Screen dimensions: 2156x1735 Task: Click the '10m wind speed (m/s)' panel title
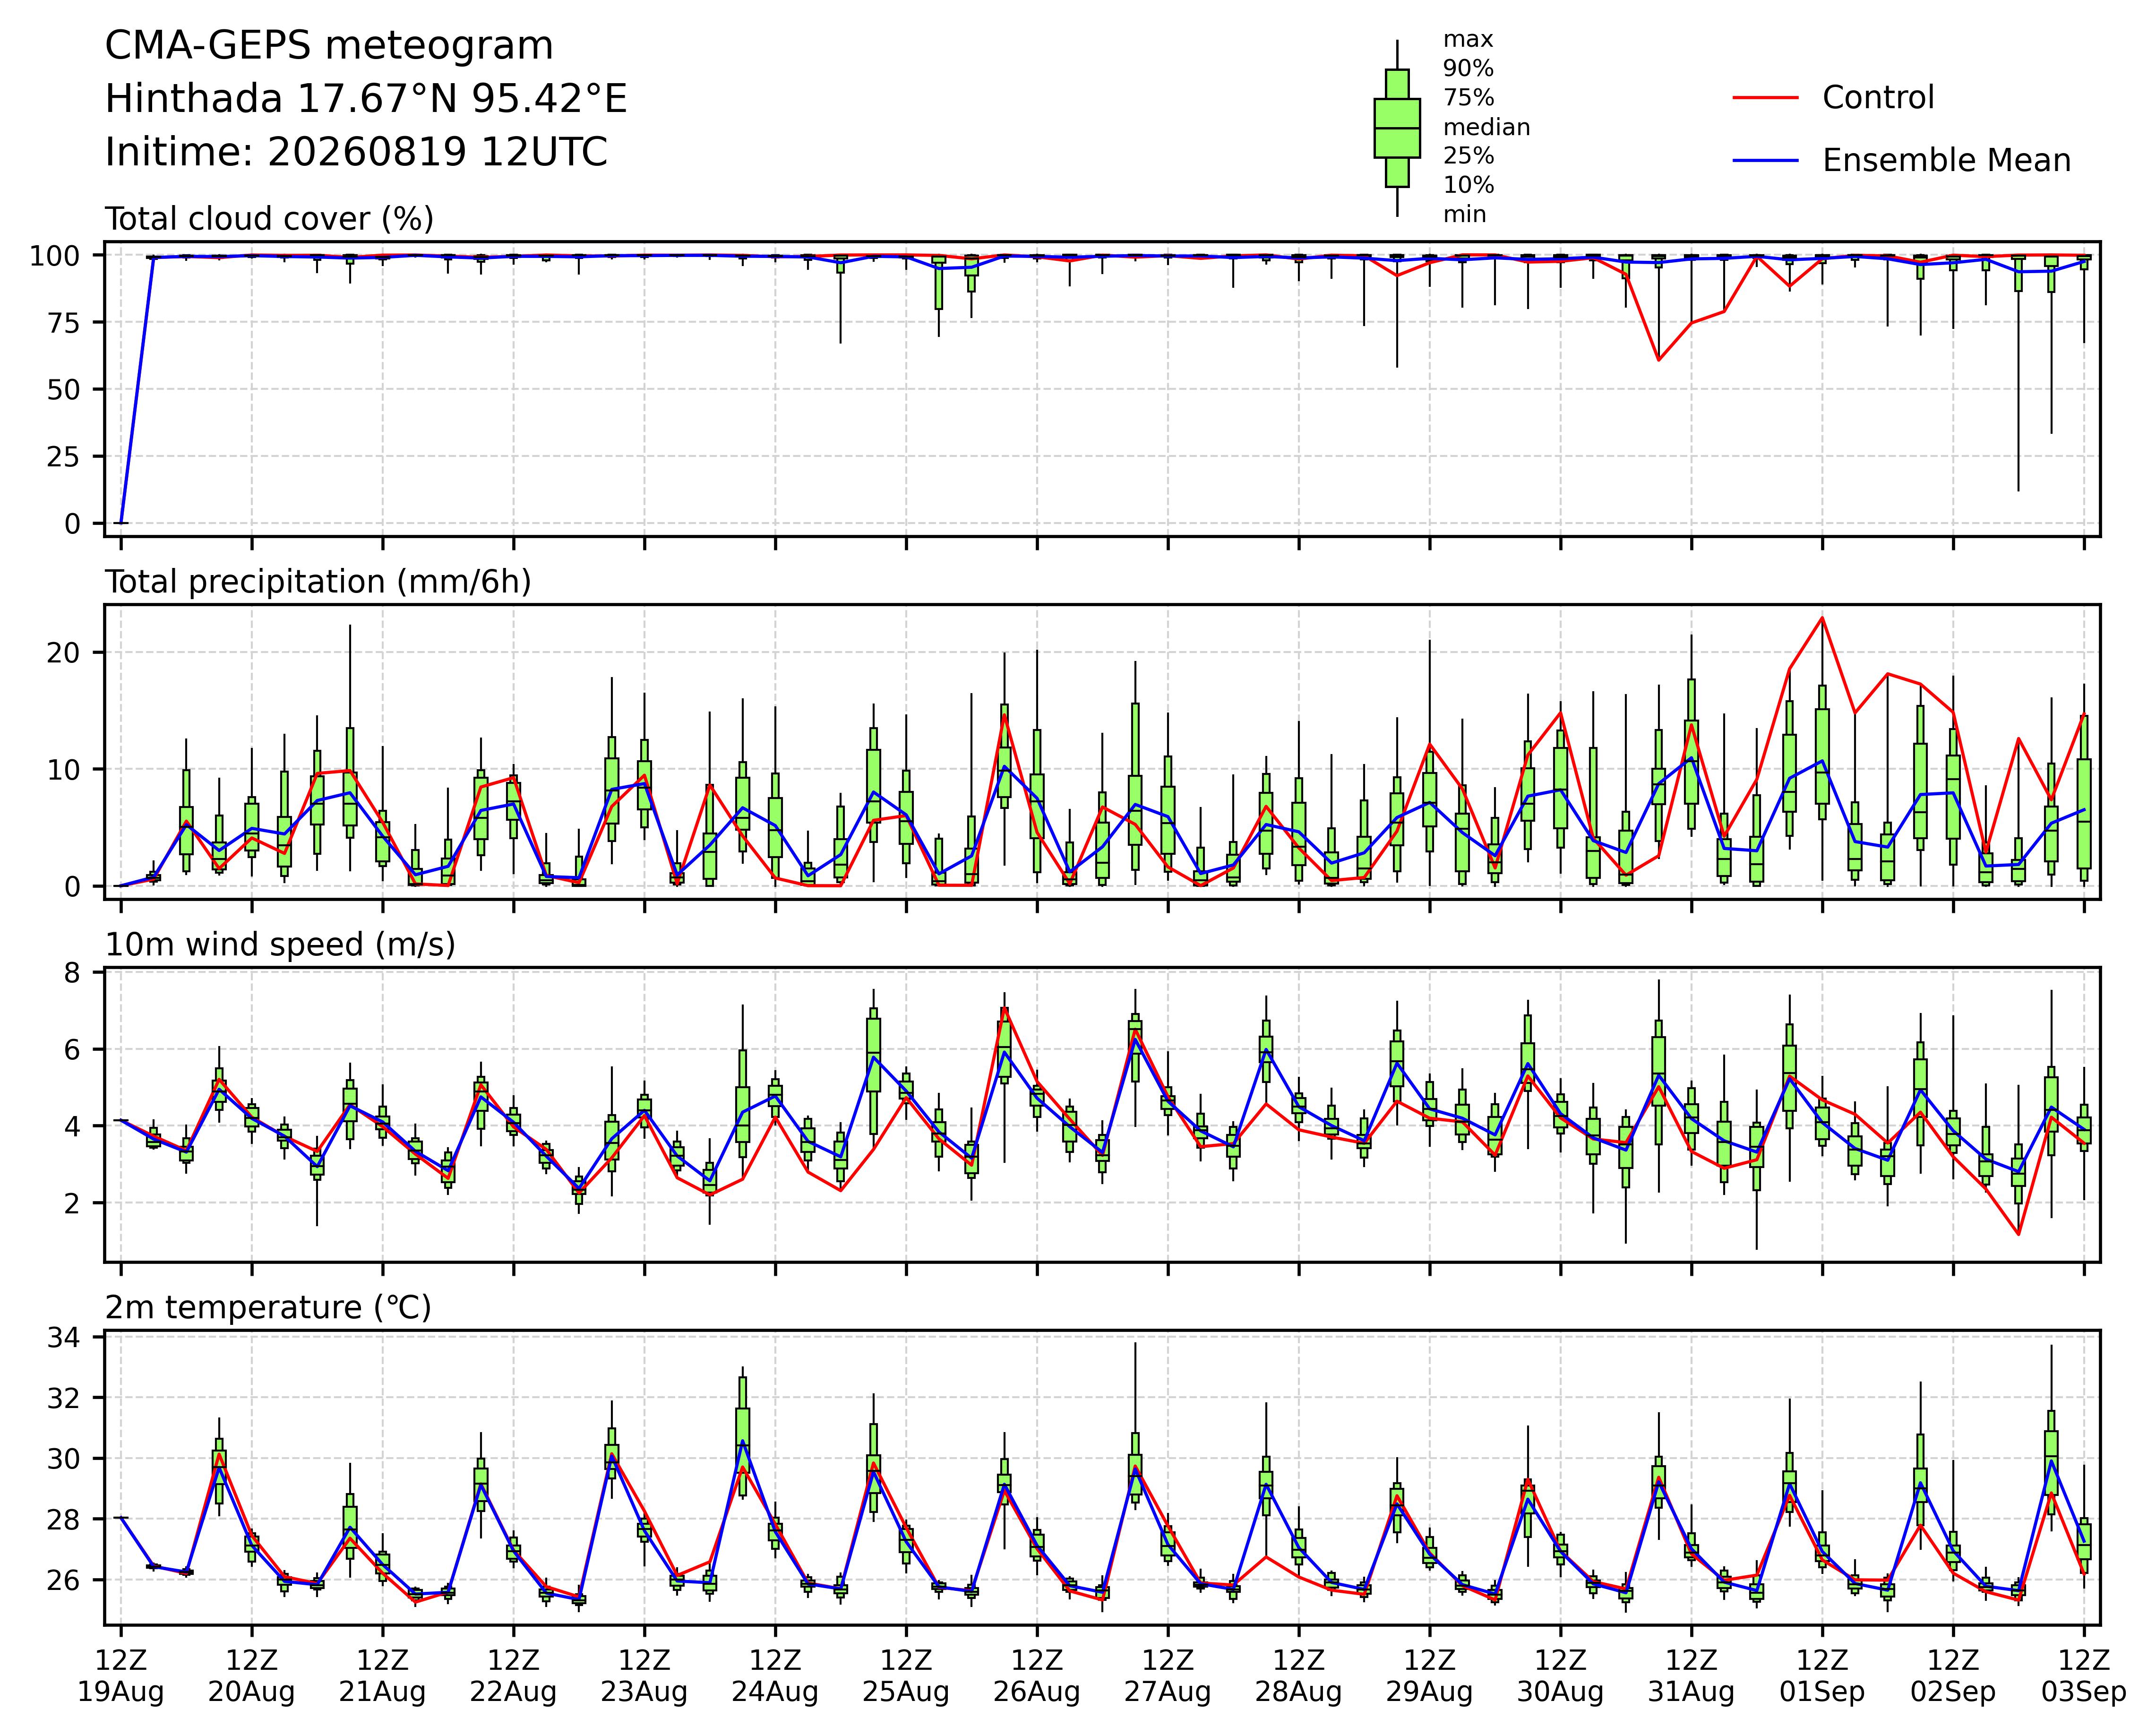point(280,946)
